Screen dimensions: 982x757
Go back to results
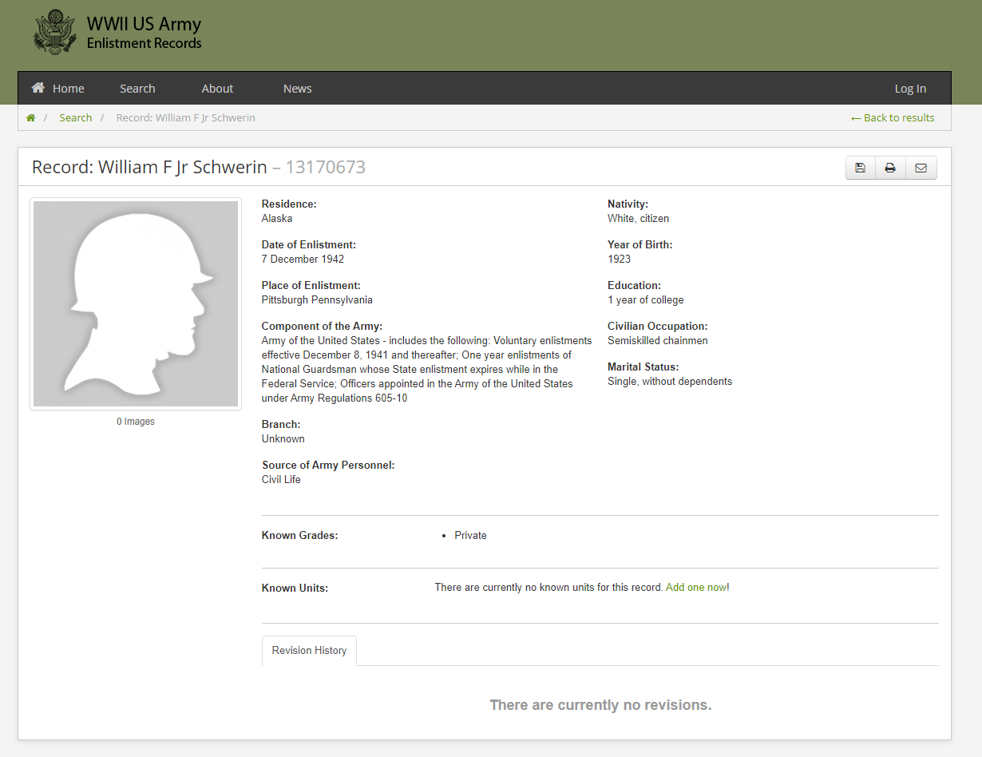(x=893, y=118)
